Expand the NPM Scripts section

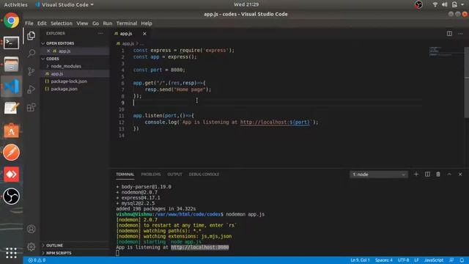click(75, 253)
